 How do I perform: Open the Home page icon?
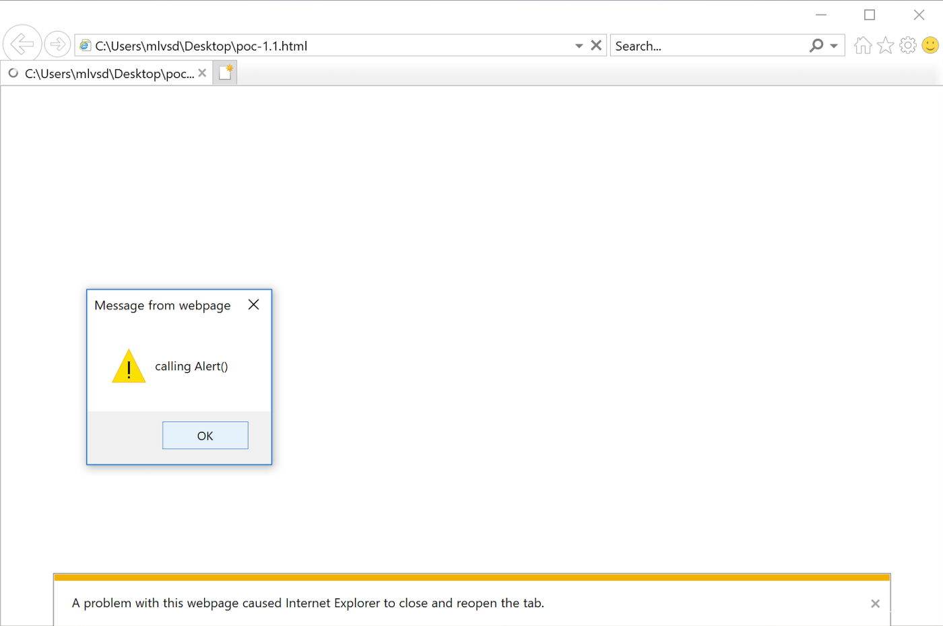tap(863, 46)
